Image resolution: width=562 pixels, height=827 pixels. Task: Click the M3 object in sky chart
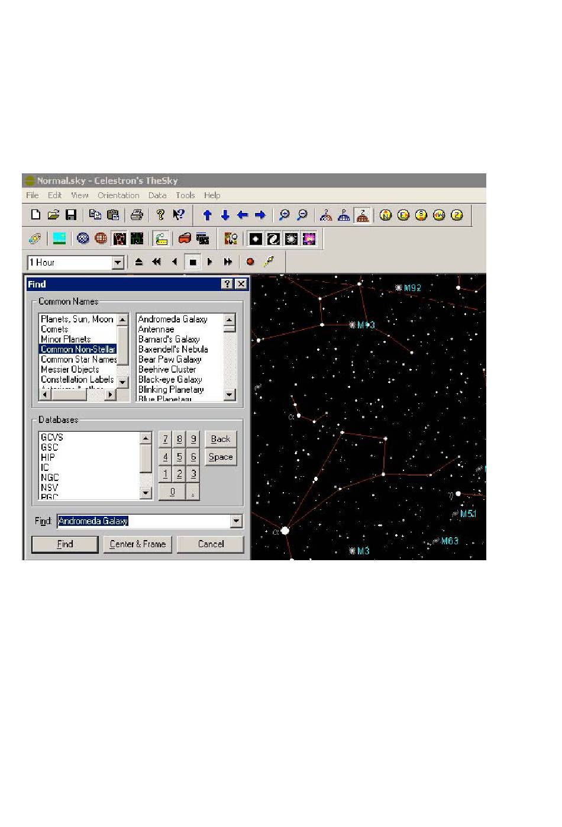(352, 551)
